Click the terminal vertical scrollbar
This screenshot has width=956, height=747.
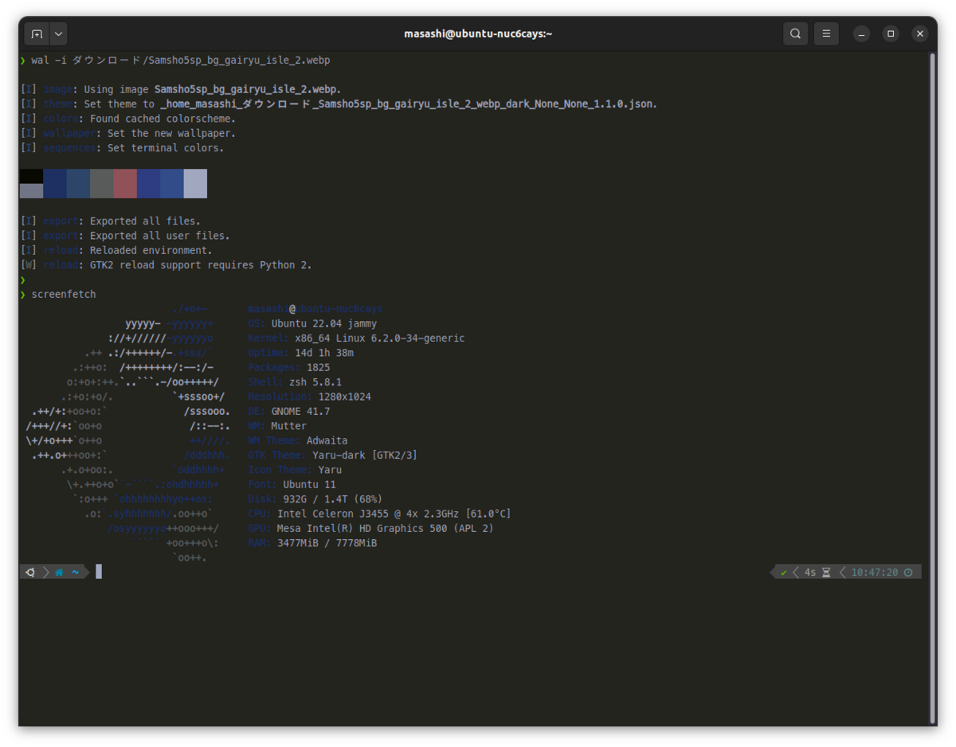[x=932, y=389]
